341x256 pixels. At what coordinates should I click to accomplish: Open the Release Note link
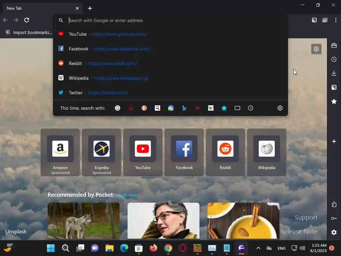click(x=299, y=231)
